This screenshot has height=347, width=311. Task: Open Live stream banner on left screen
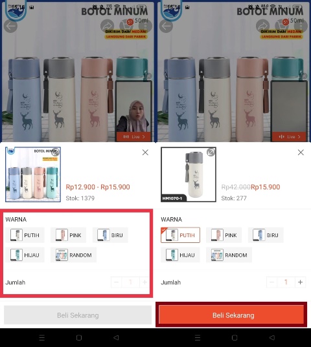pyautogui.click(x=133, y=137)
